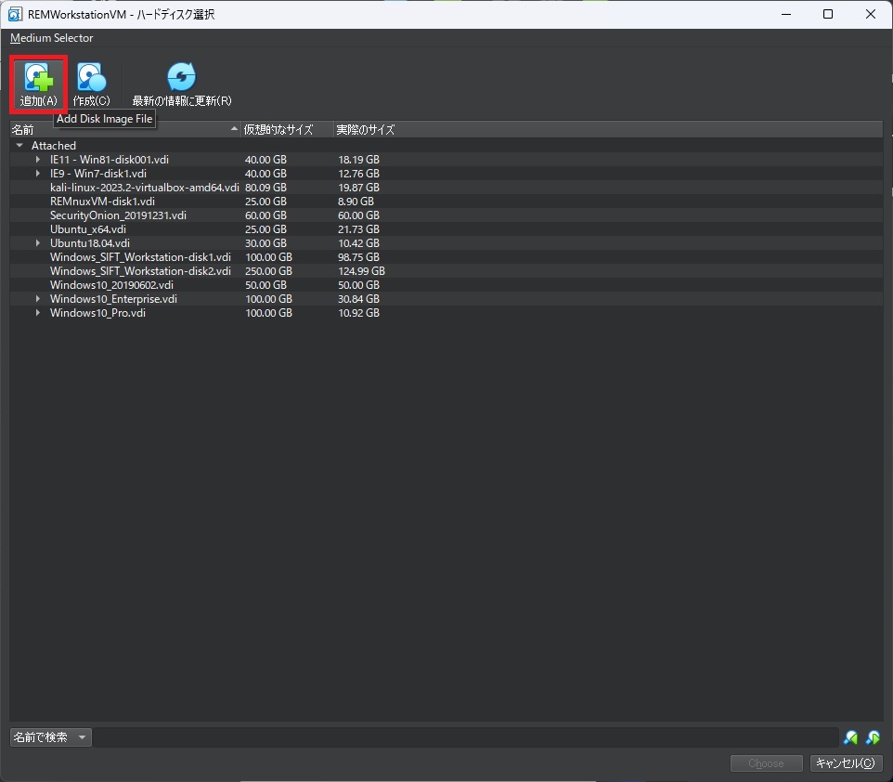Expand the Windows10_Pro.vdi entry
The image size is (893, 782).
pos(37,313)
